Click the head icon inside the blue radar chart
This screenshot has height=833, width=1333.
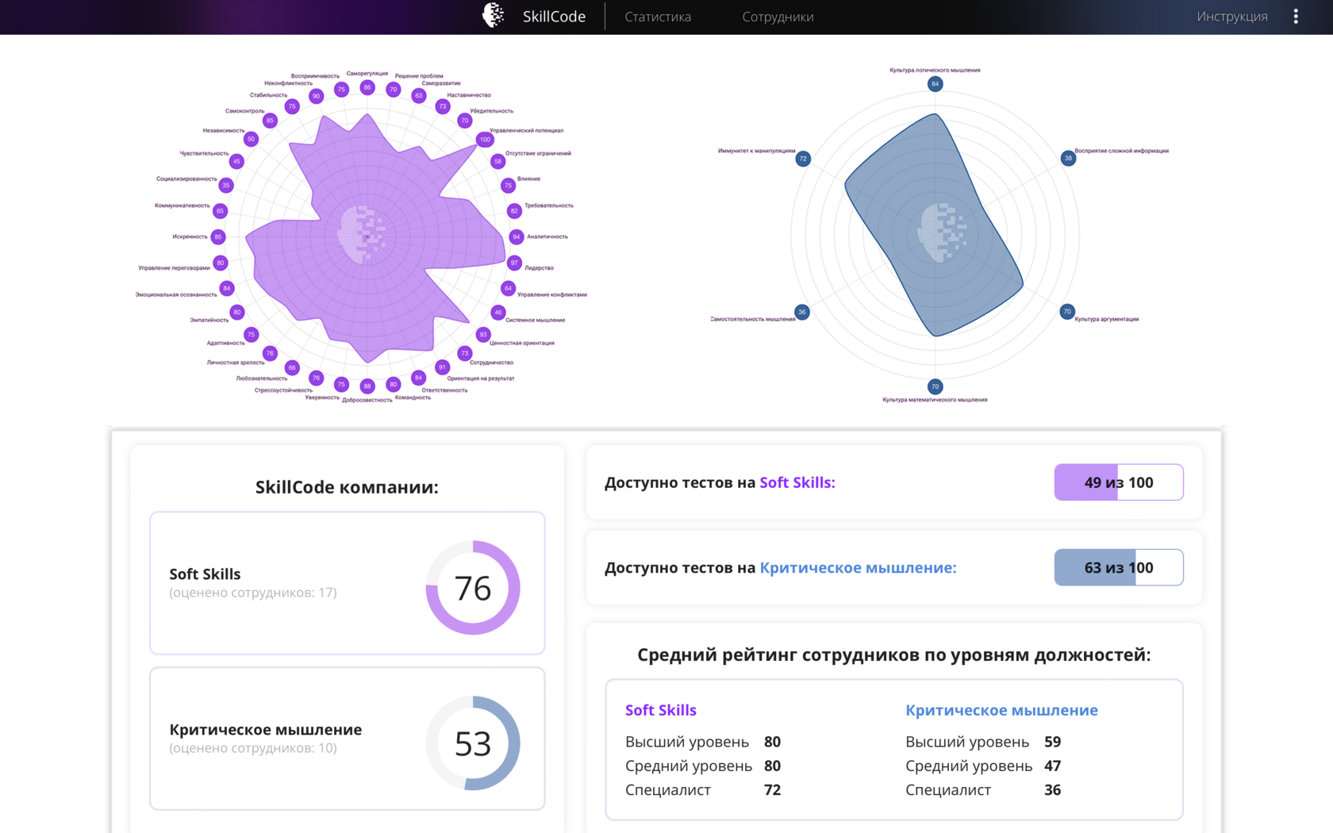click(x=942, y=232)
